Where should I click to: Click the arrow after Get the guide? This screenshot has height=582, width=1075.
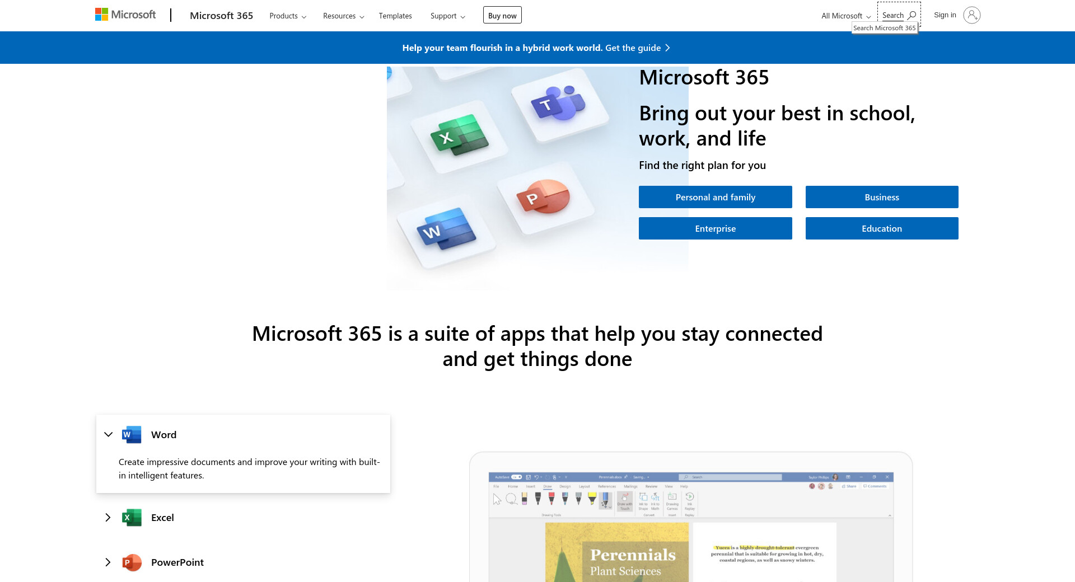[x=667, y=48]
